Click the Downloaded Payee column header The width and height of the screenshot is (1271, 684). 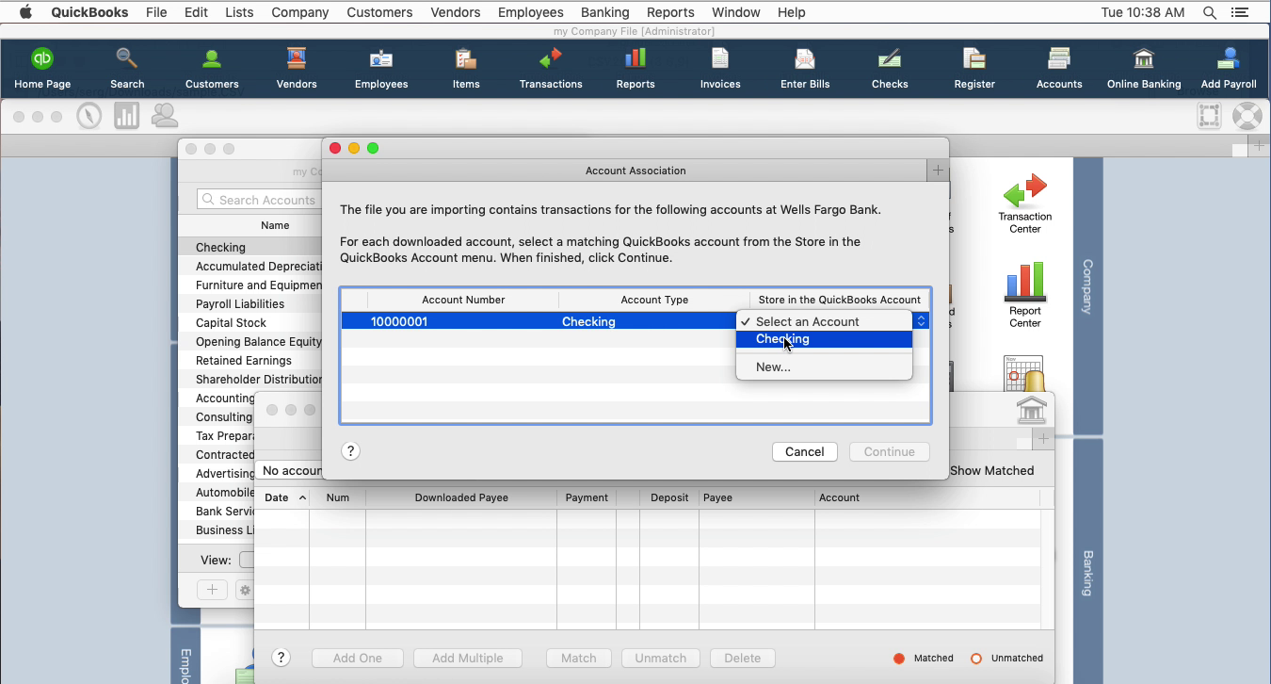coord(461,497)
